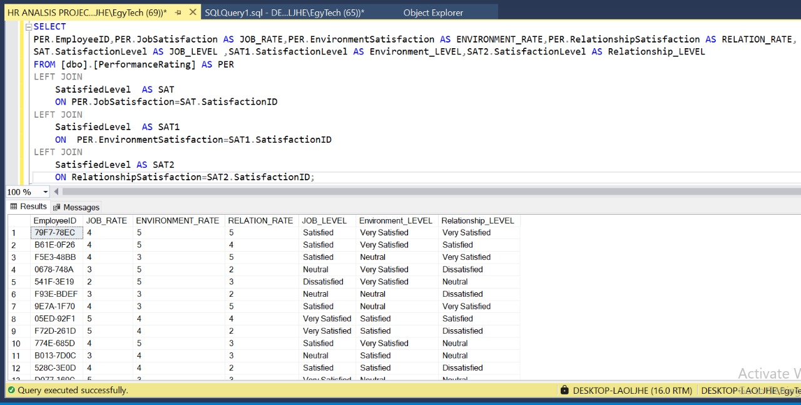Click the EmployeeID column header
The height and width of the screenshot is (405, 801).
56,220
